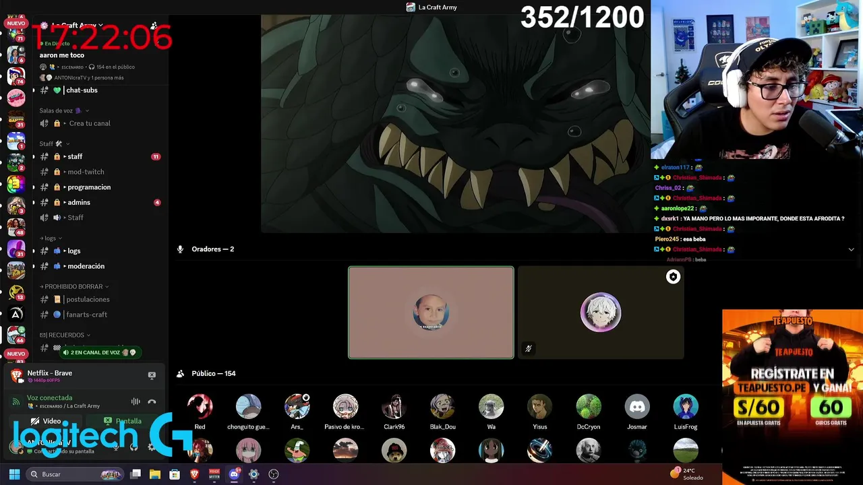
Task: Toggle camera with the Vídeo button
Action: coord(47,421)
